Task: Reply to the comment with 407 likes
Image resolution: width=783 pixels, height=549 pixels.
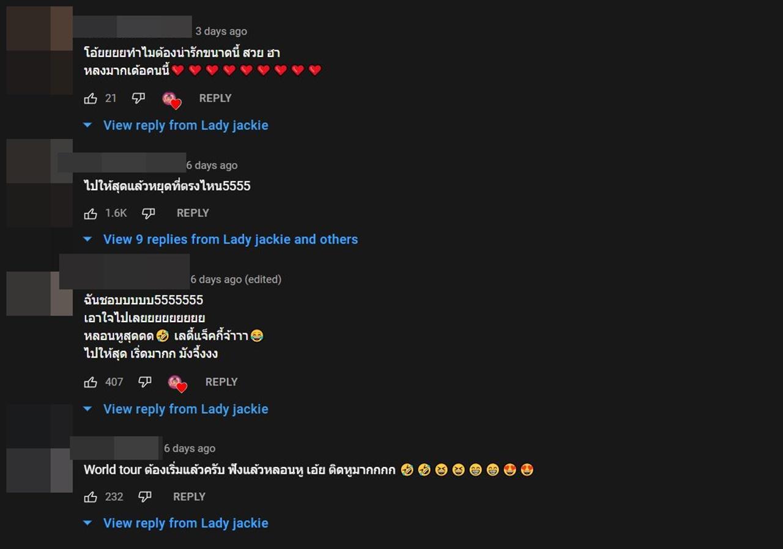Action: [x=221, y=381]
